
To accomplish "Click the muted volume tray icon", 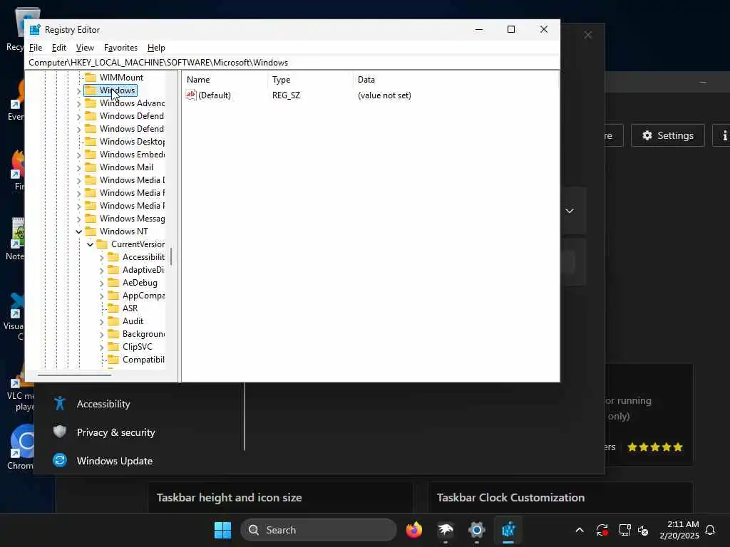I will point(644,530).
